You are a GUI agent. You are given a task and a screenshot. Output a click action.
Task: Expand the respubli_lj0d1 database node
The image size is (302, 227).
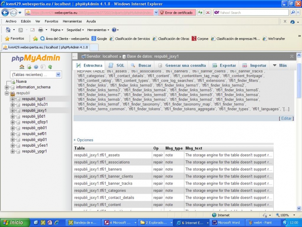(x=13, y=117)
